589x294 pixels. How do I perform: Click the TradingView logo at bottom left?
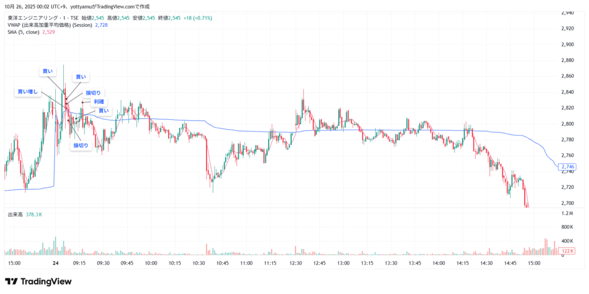(38, 281)
